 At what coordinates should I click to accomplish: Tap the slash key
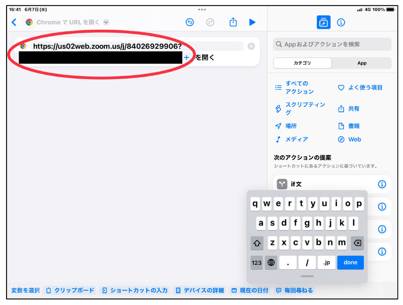point(307,262)
